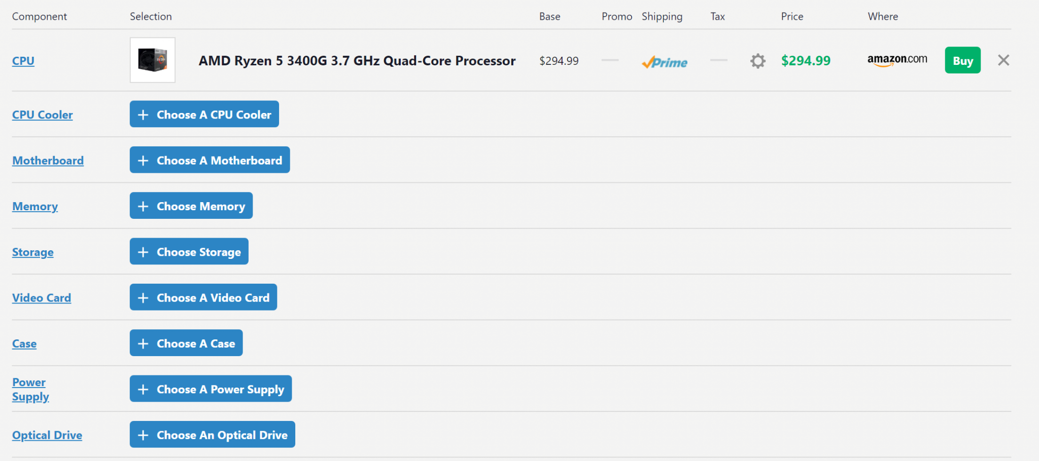
Task: Follow the Motherboard category link
Action: [48, 161]
